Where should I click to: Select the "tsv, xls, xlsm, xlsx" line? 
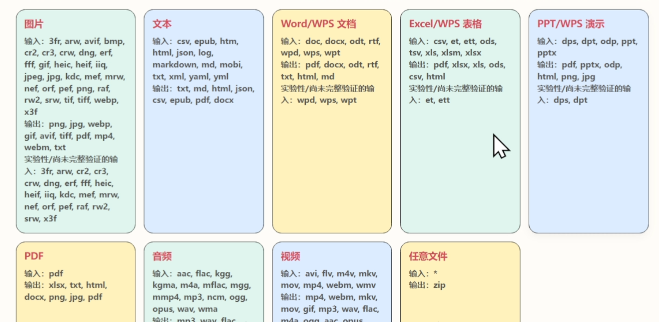[x=445, y=53]
